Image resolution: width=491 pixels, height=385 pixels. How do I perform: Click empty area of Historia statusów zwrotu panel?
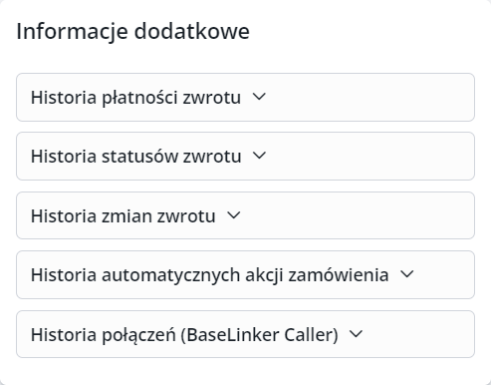[x=370, y=156]
